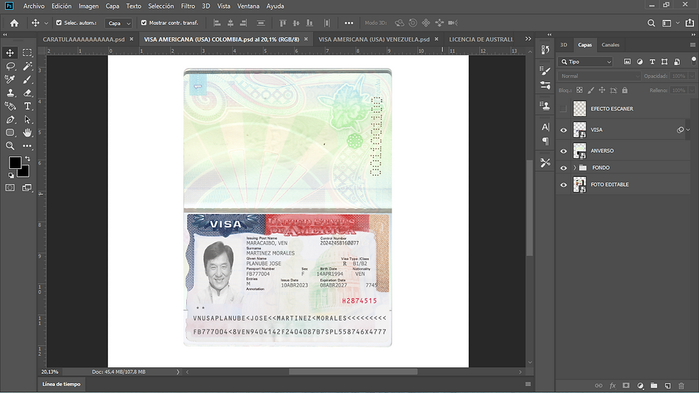
Task: Select the Pen tool
Action: [10, 119]
